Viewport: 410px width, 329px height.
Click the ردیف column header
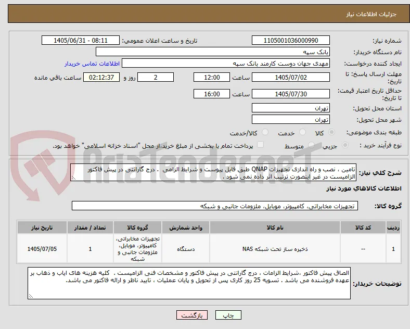(393, 227)
